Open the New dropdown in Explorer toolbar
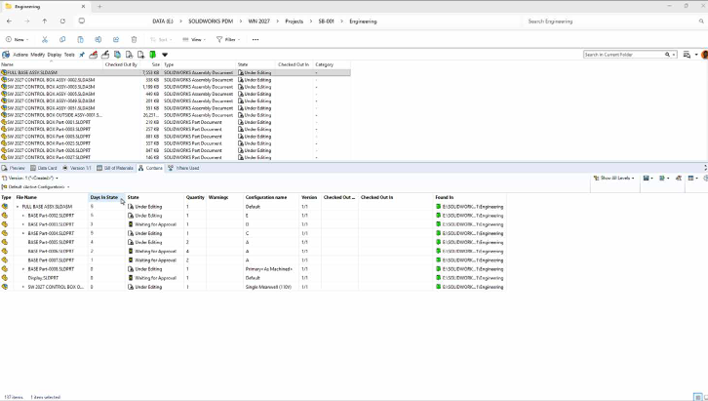The image size is (708, 401). tap(18, 40)
